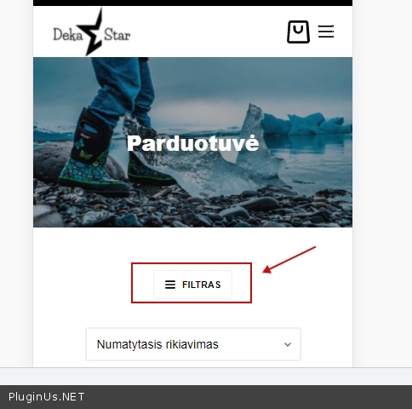Click the PluginUs.NET label in the footer
Image resolution: width=412 pixels, height=409 pixels.
click(x=46, y=397)
